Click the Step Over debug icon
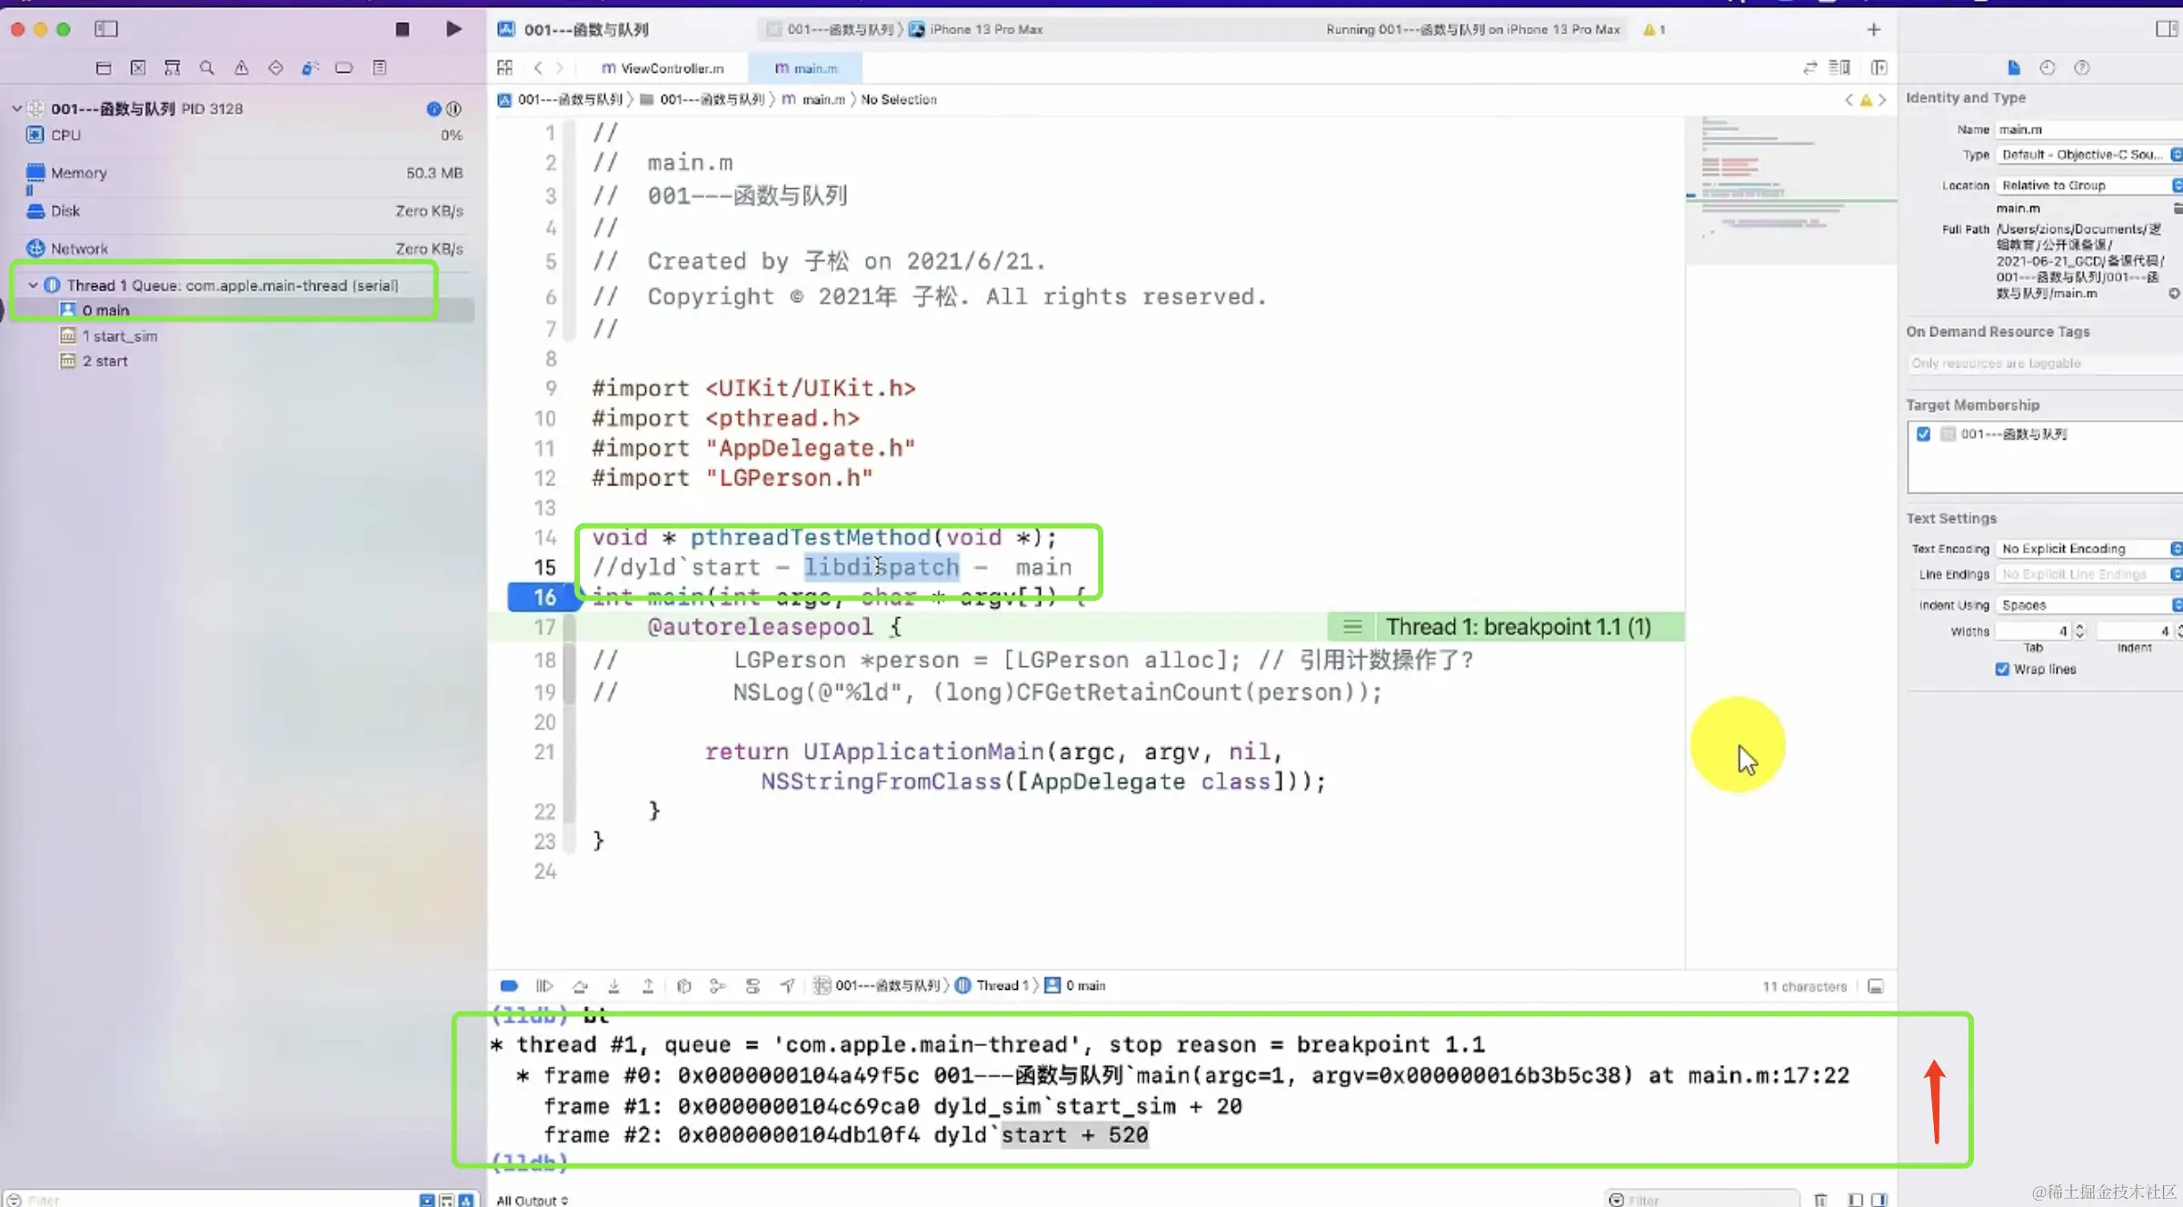Image resolution: width=2183 pixels, height=1207 pixels. [x=580, y=985]
